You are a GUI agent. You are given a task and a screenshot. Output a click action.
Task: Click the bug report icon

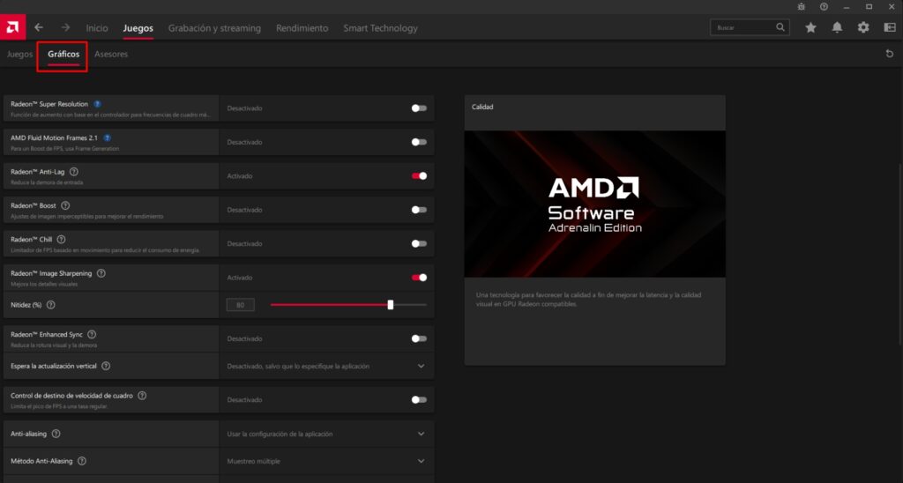click(x=801, y=7)
